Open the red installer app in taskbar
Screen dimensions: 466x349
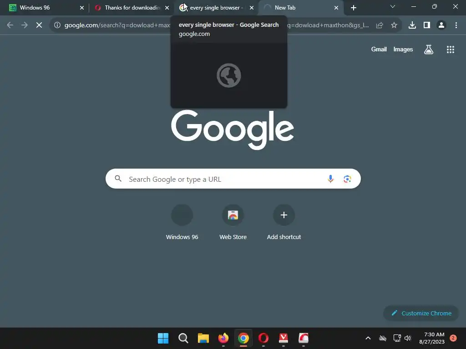coord(304,338)
